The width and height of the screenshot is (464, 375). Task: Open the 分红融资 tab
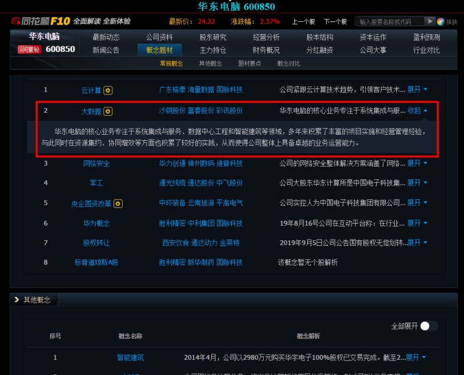[x=319, y=50]
